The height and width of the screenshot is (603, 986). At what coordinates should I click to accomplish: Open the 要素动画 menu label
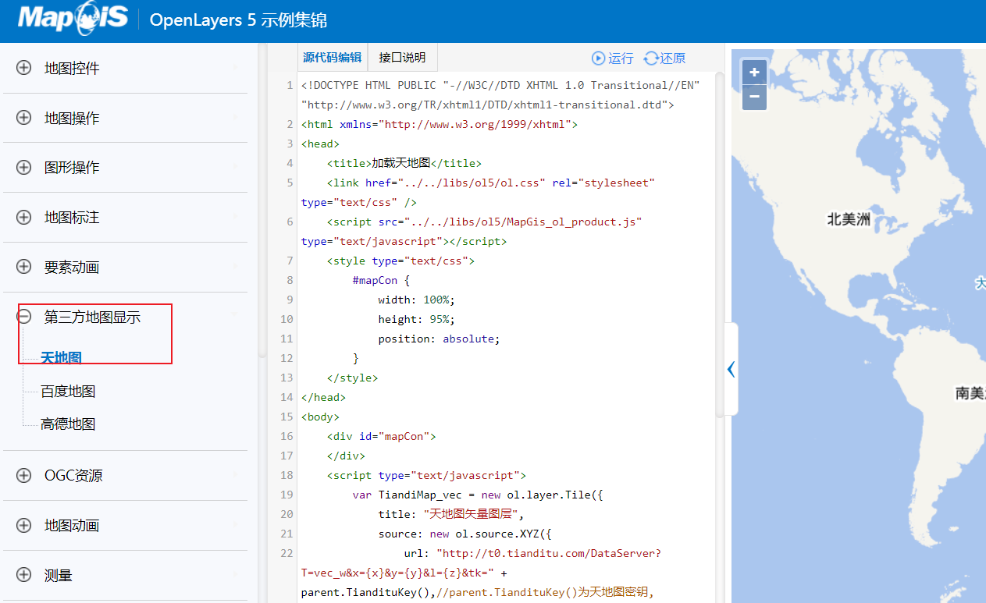pyautogui.click(x=72, y=267)
